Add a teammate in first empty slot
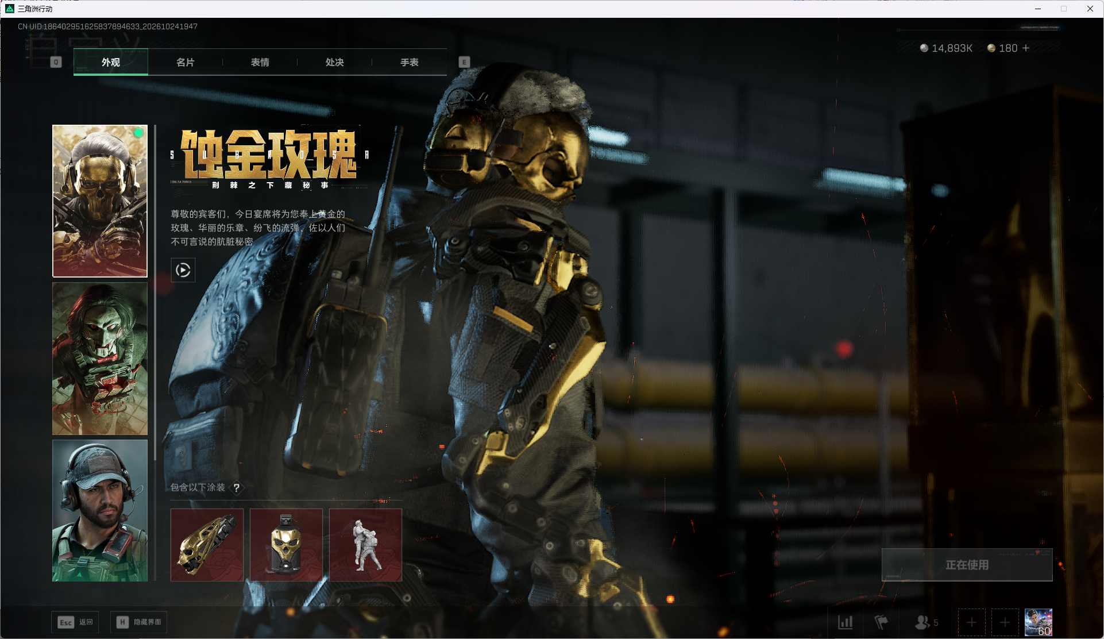1104x639 pixels. pos(971,622)
